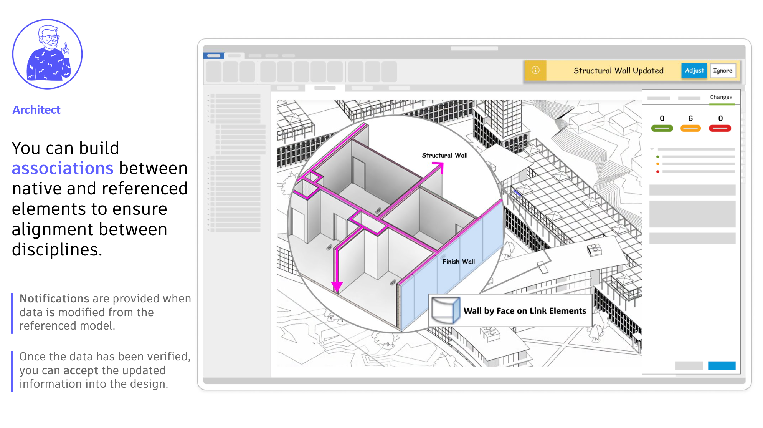Select the orange status indicator showing 6
Viewport: 763px width, 428px height.
pos(690,128)
